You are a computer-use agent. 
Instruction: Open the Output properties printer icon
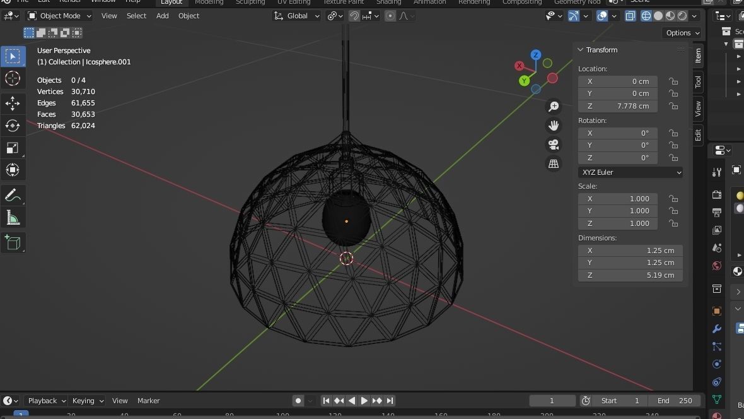point(717,213)
